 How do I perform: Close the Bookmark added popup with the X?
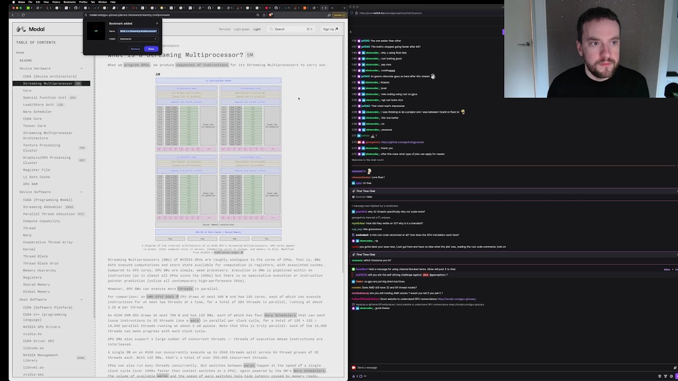tap(157, 23)
